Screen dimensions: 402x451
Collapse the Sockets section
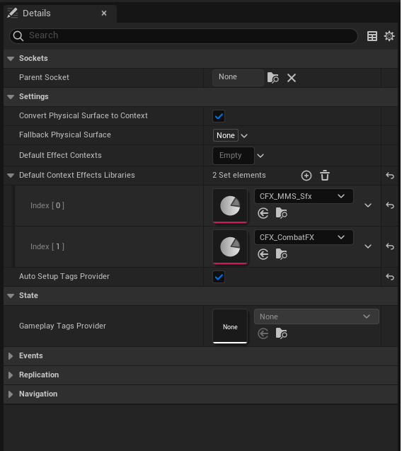tap(11, 59)
